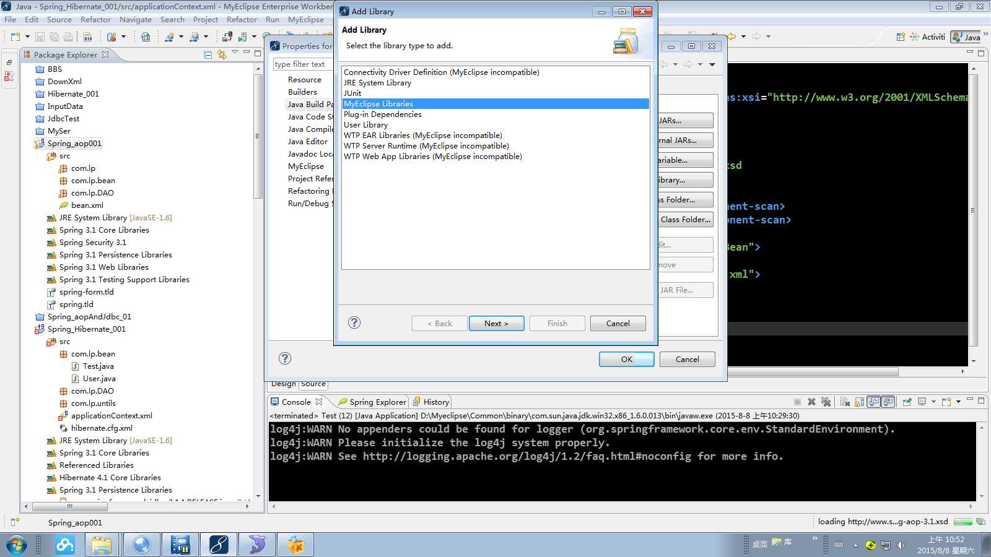This screenshot has height=557, width=991.
Task: Open the New wizard dropdown arrow
Action: pos(27,37)
